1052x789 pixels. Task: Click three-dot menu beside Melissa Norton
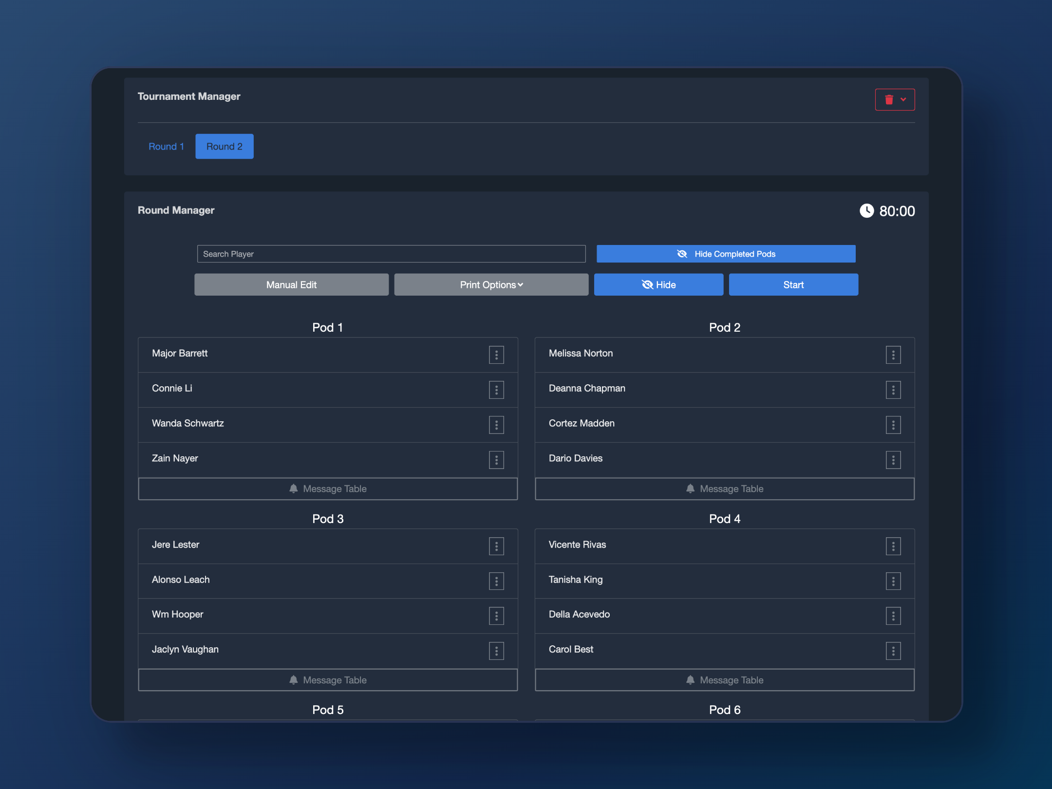point(893,355)
